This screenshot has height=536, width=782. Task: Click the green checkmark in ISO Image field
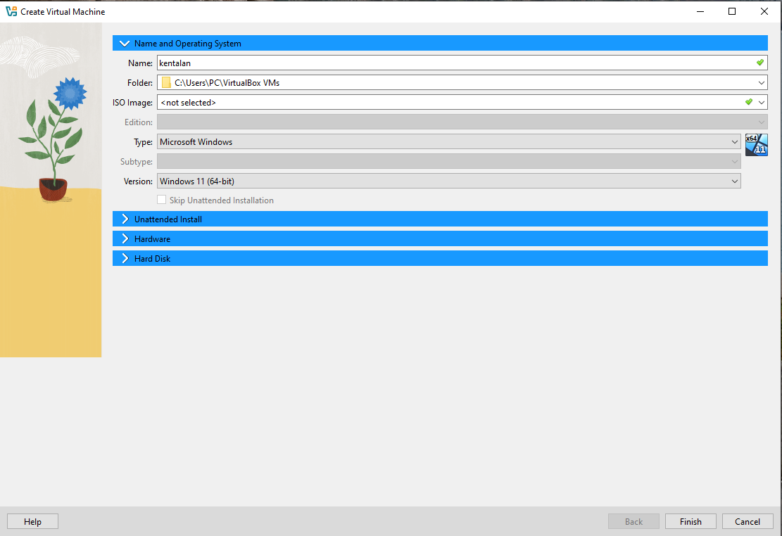[x=749, y=102]
